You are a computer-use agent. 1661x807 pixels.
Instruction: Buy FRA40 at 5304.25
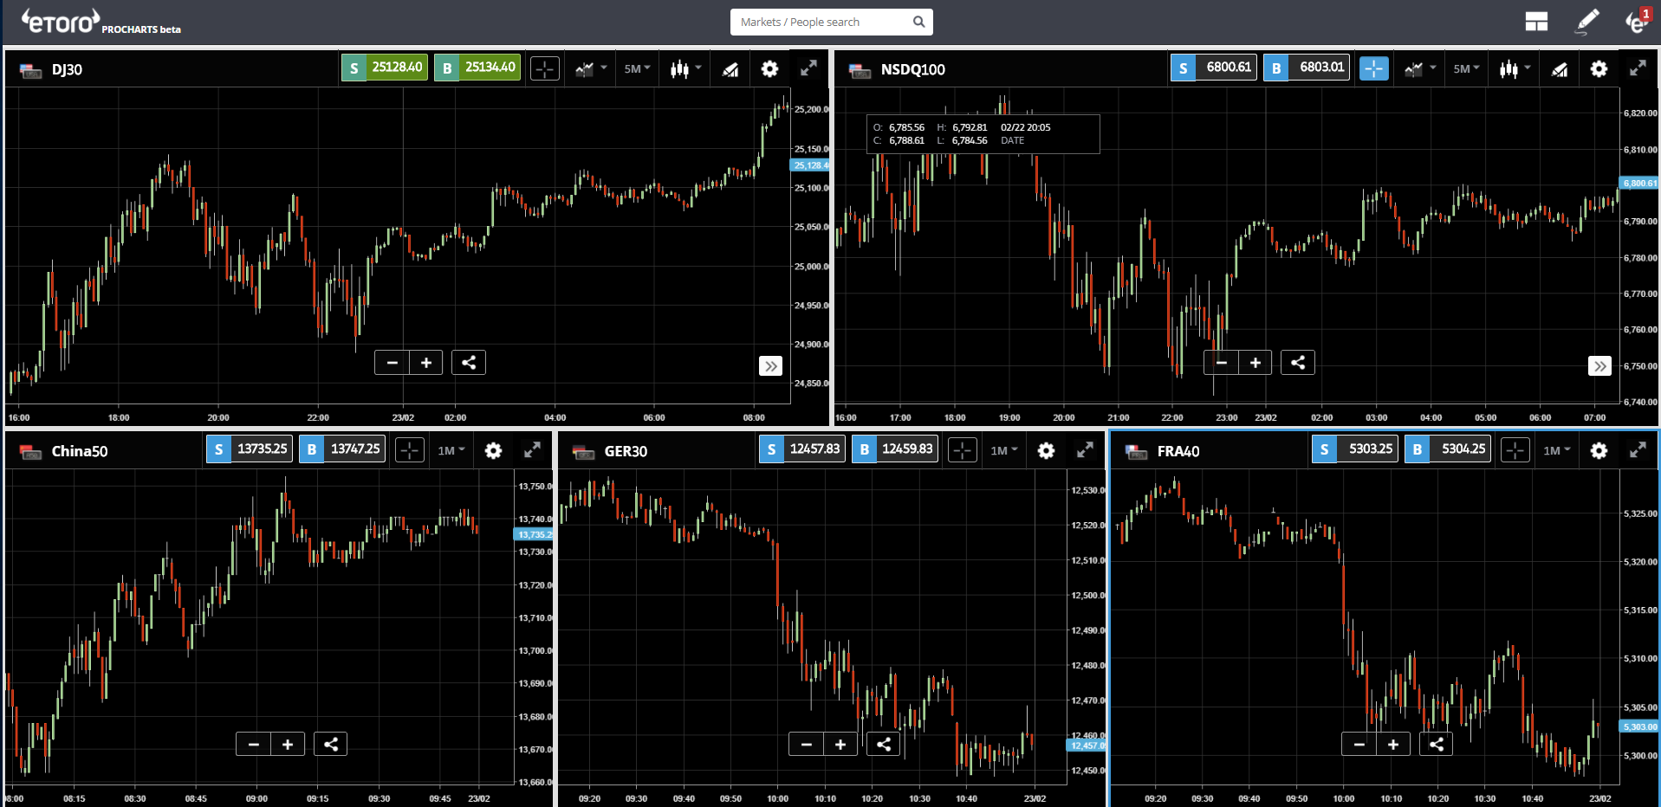1448,449
